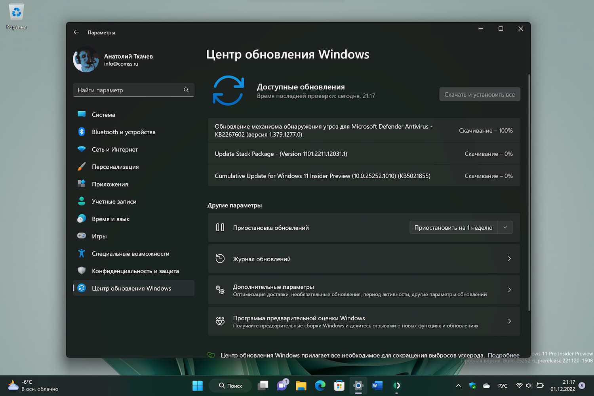The image size is (594, 396).
Task: Click the Update Stack Package update row
Action: click(364, 154)
